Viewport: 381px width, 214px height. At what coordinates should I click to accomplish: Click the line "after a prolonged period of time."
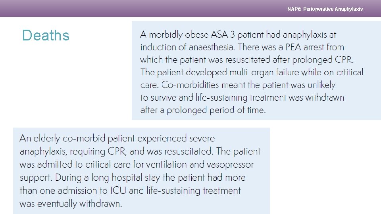click(x=203, y=110)
